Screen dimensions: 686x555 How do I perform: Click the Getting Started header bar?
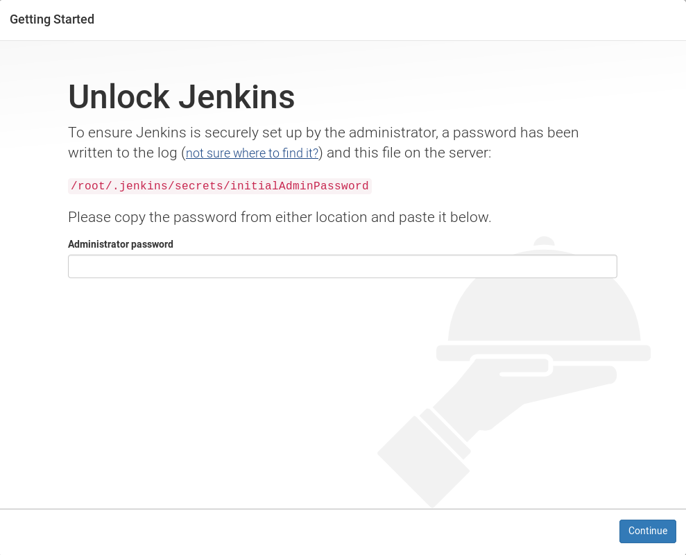click(x=343, y=19)
